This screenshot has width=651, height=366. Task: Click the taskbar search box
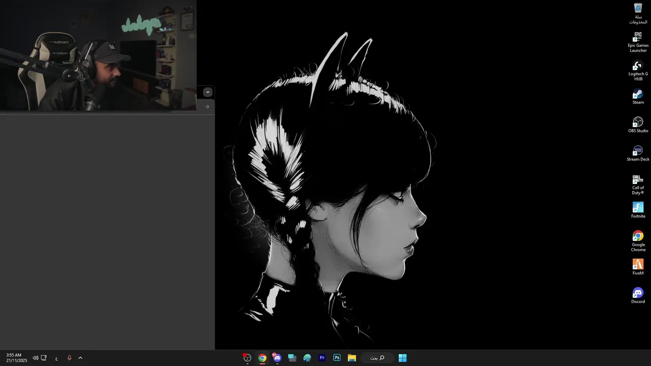coord(377,358)
